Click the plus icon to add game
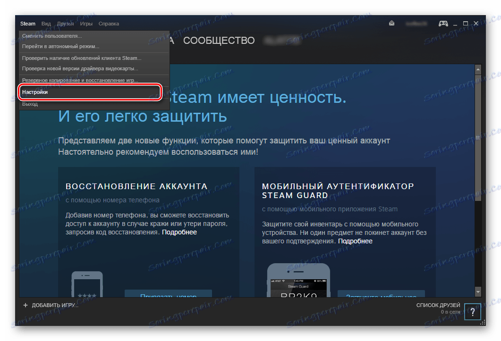 click(x=25, y=305)
